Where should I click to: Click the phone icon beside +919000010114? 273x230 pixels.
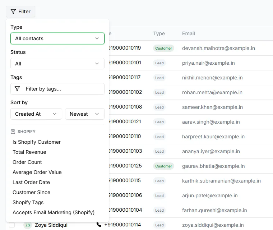[x=99, y=225]
